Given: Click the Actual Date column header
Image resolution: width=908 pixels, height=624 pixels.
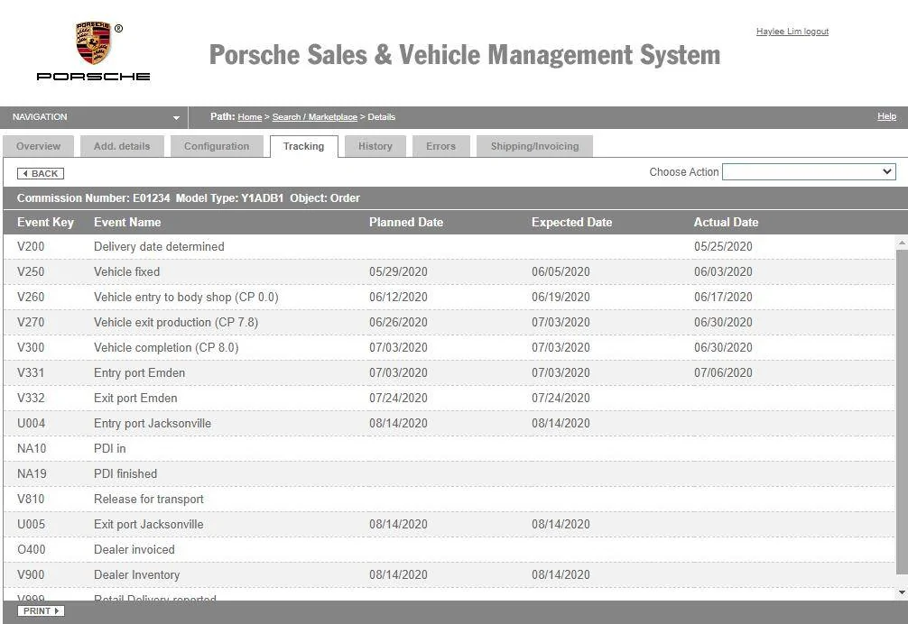Looking at the screenshot, I should point(727,222).
